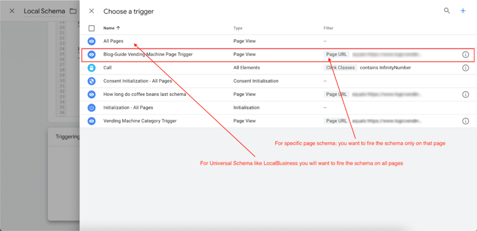
Task: Open the info icon on the Call row
Action: click(x=465, y=68)
